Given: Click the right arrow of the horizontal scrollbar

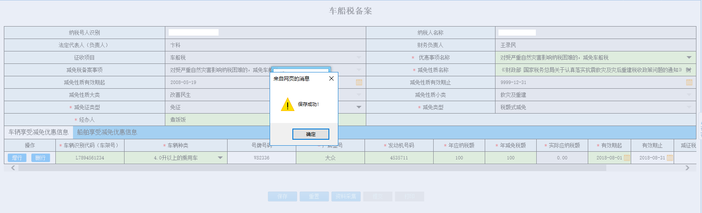Looking at the screenshot, I should pyautogui.click(x=687, y=168).
